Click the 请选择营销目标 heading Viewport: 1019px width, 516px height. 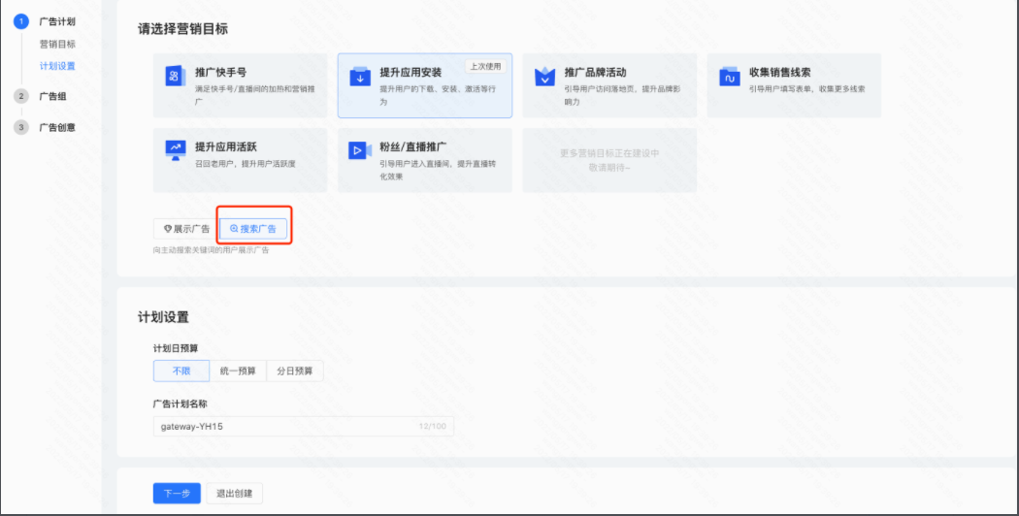[182, 29]
